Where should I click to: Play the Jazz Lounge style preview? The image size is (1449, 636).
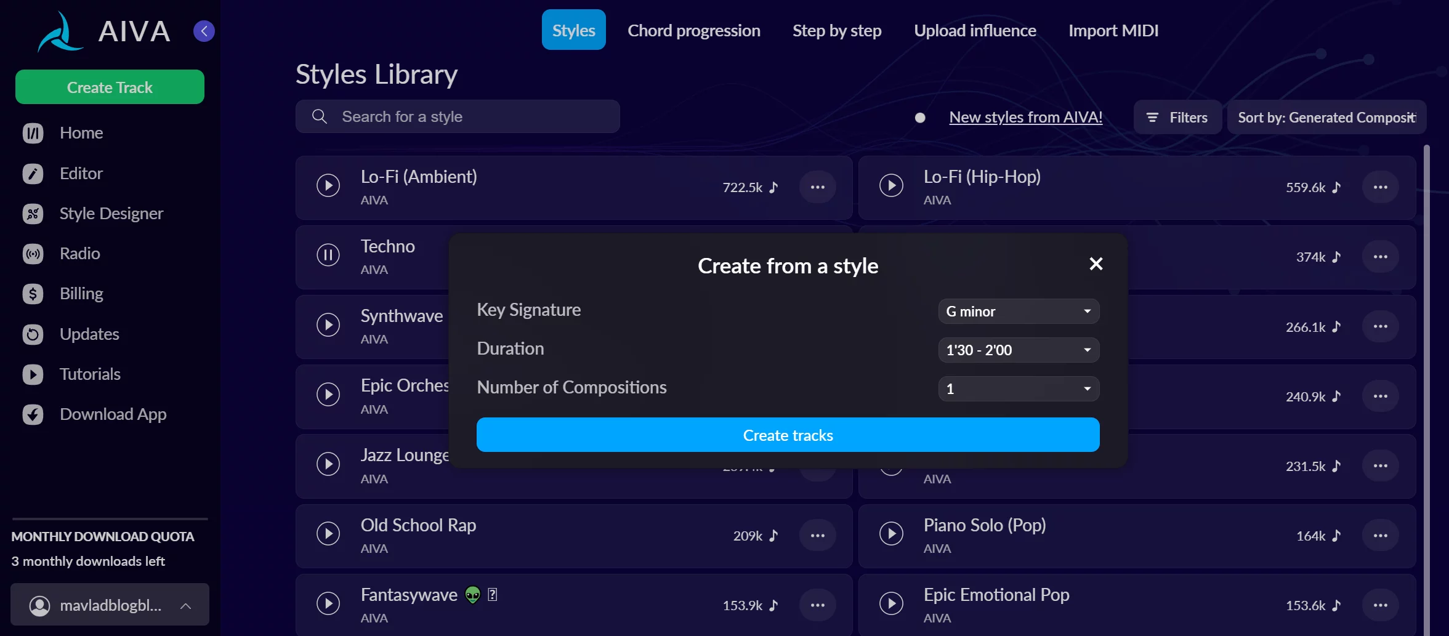coord(328,464)
